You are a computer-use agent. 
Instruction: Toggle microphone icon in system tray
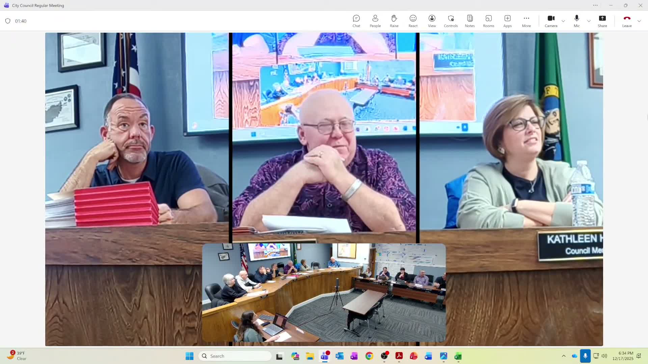(585, 356)
